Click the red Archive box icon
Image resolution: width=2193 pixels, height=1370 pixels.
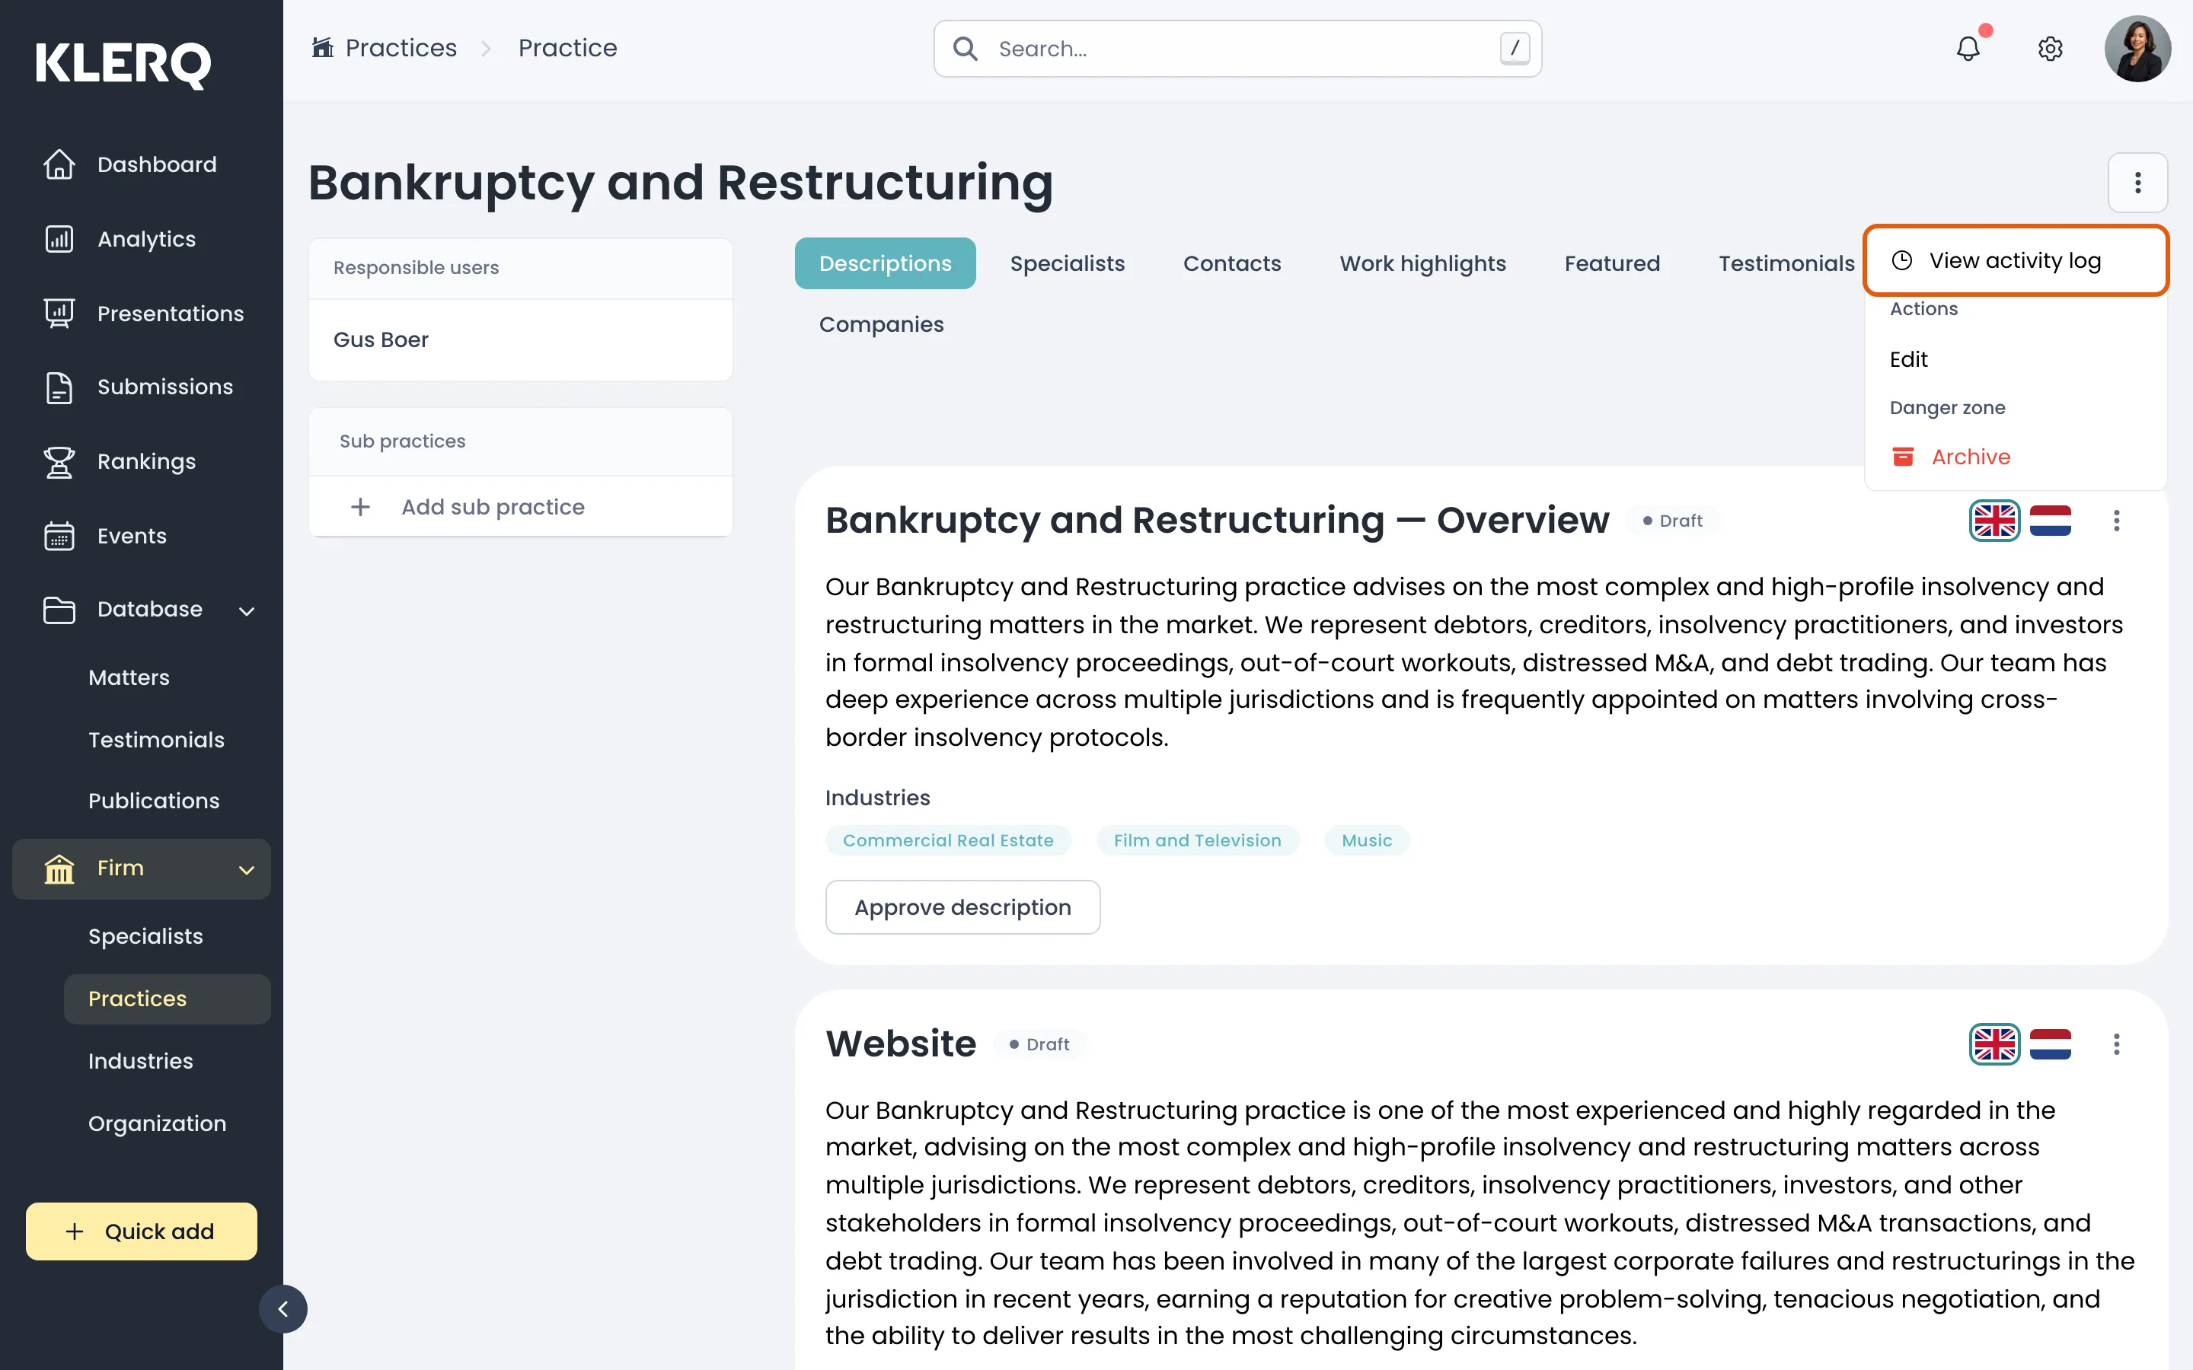(x=1903, y=457)
